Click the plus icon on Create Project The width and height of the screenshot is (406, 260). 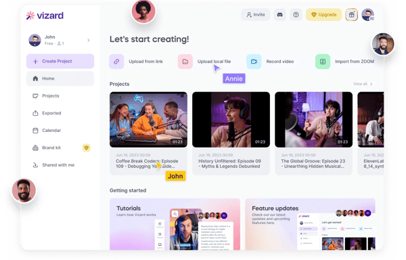(35, 61)
